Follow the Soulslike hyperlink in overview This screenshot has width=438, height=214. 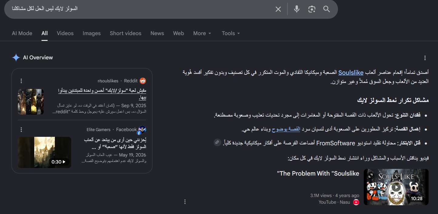[351, 73]
